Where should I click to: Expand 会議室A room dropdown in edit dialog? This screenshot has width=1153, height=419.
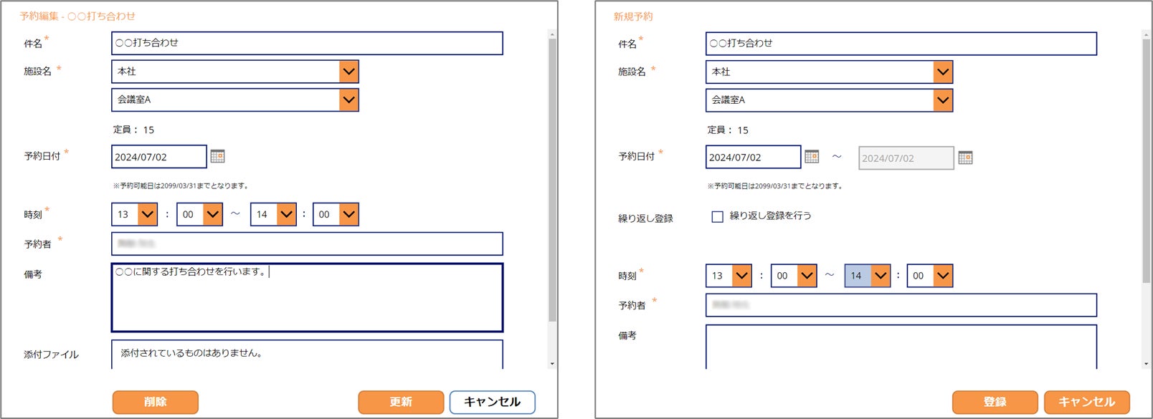(x=348, y=100)
